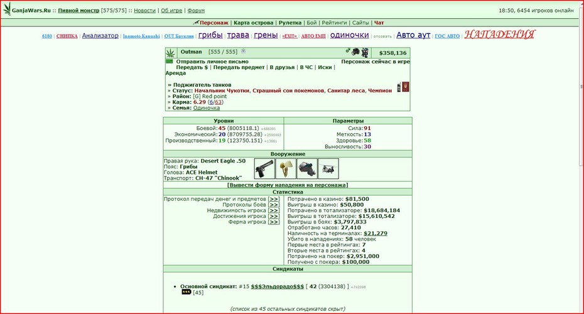Viewport: 584px width, 314px height.
Task: Open the Персонаж menu item
Action: tap(214, 23)
